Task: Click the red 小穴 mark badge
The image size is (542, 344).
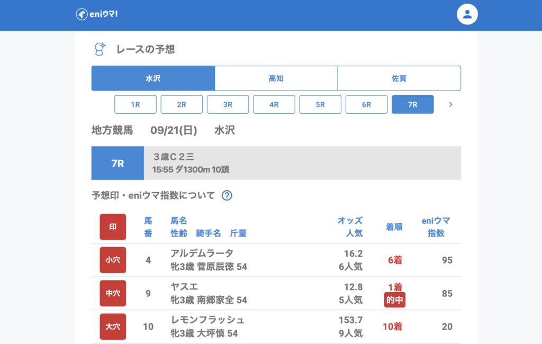Action: (x=113, y=260)
